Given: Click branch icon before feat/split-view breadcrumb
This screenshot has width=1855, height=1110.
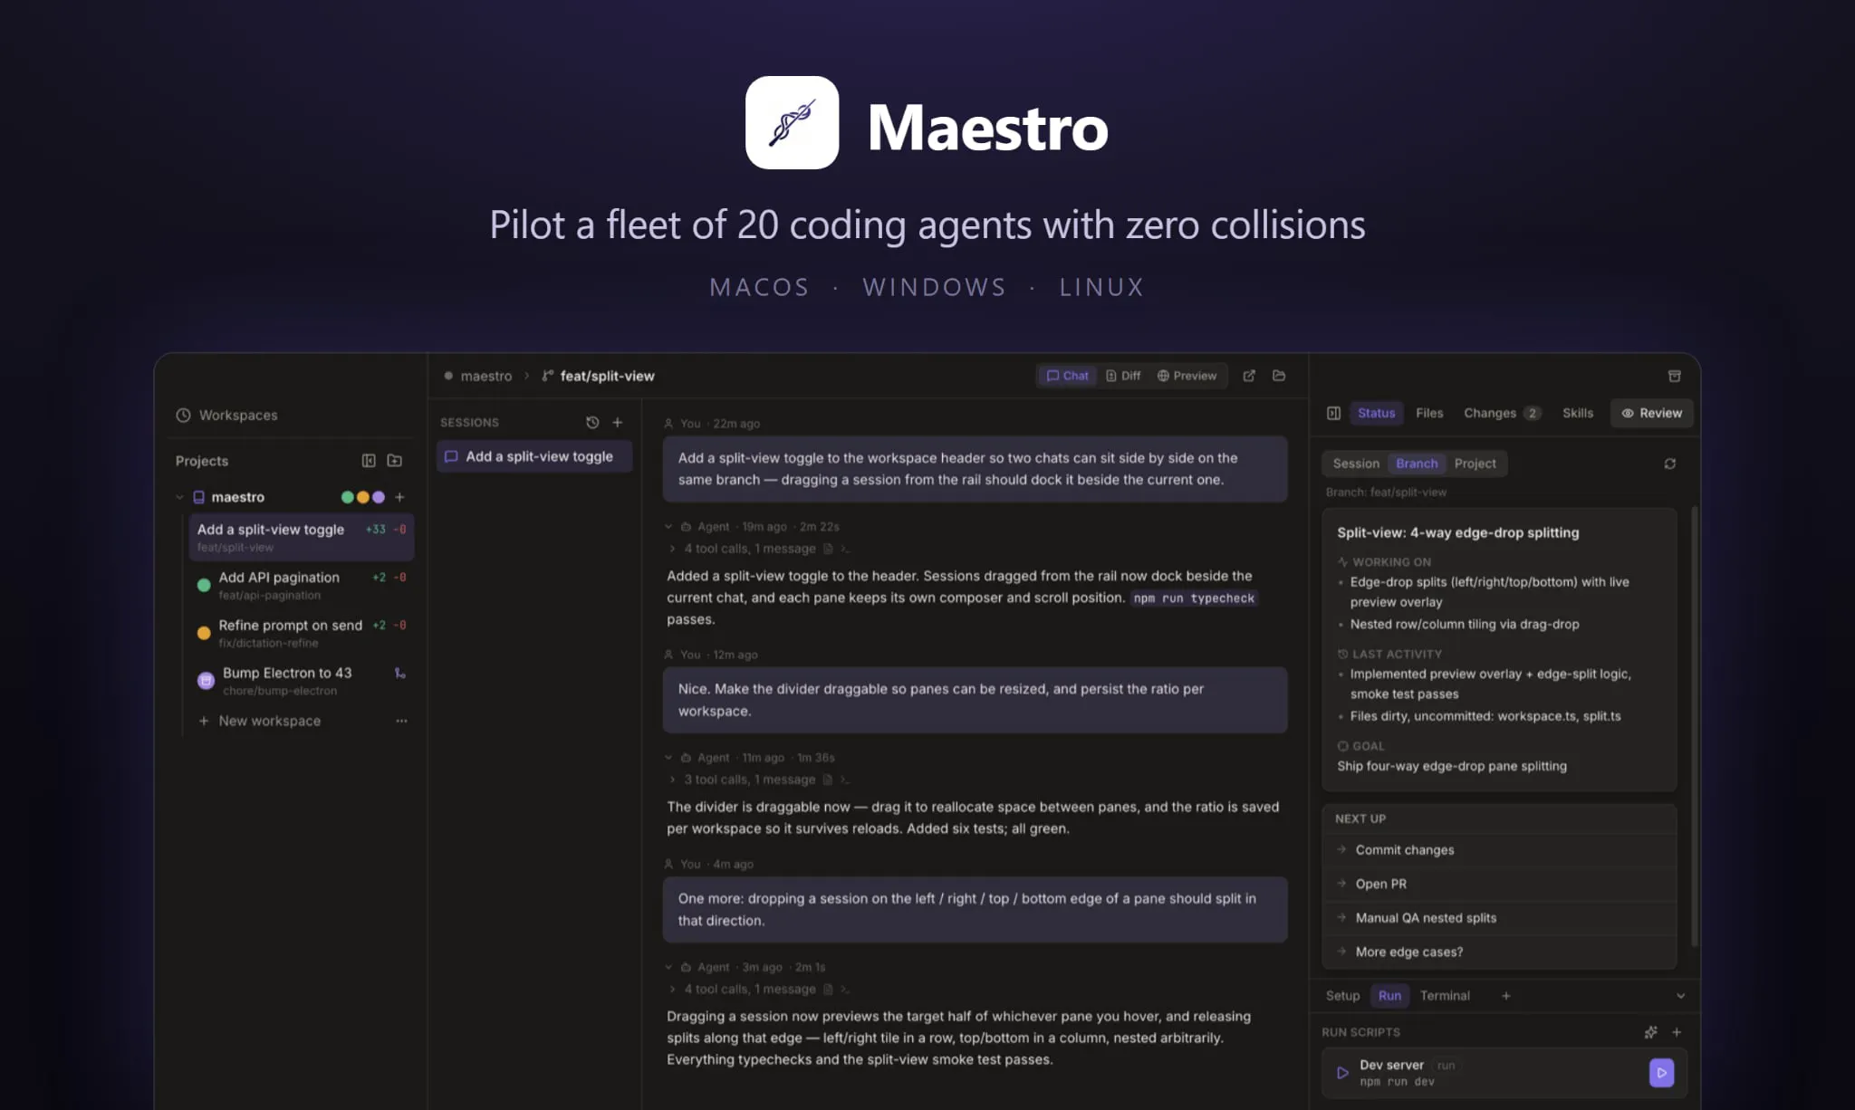Looking at the screenshot, I should pos(547,376).
